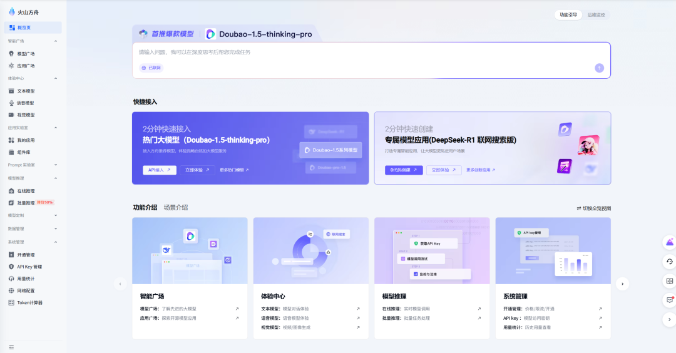This screenshot has width=676, height=353.
Task: Click the 批量推理 arrow in 模型推理 card
Action: click(x=479, y=318)
